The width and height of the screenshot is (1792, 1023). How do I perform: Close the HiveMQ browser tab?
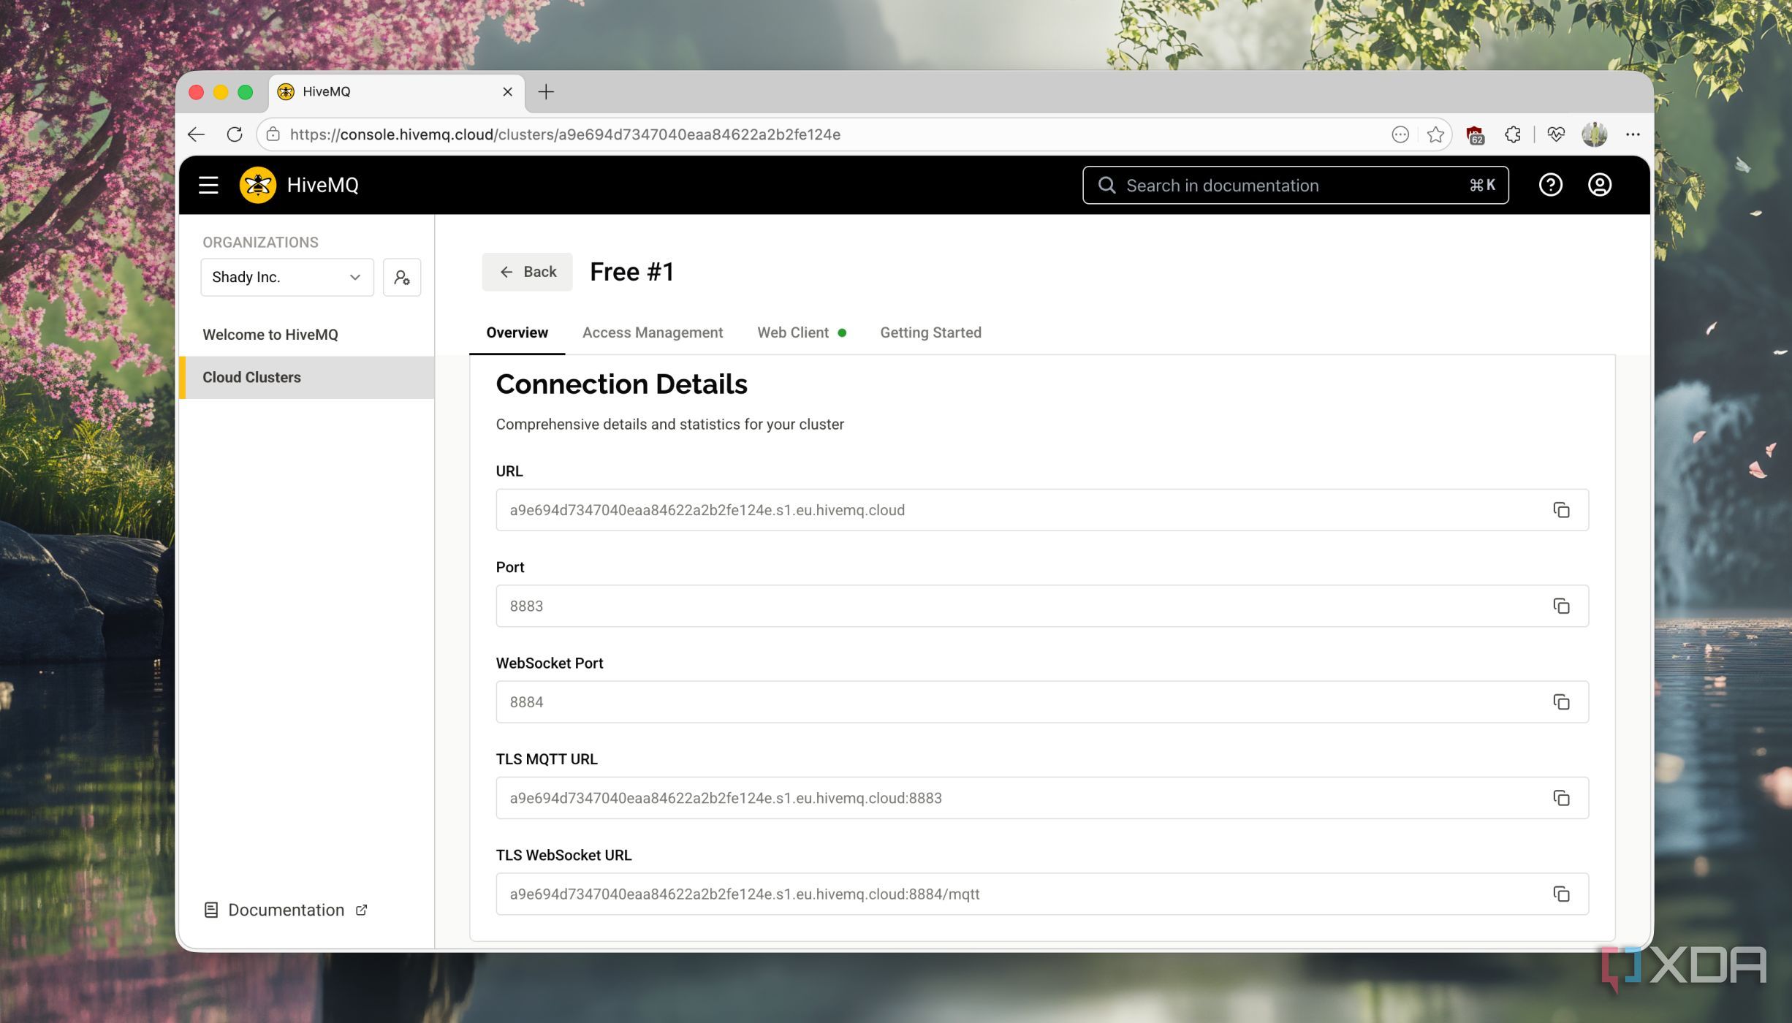pyautogui.click(x=507, y=92)
